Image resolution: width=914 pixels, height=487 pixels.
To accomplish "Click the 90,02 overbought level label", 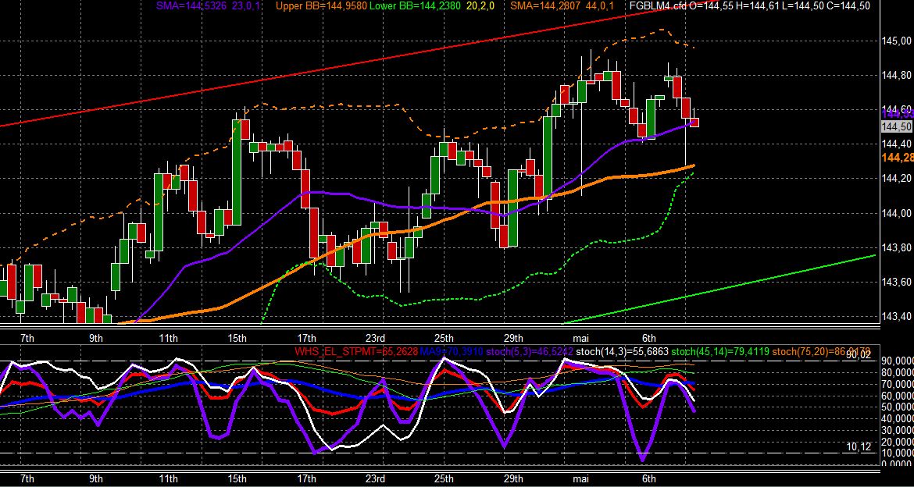I will coord(859,354).
